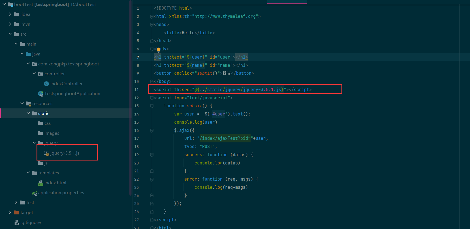Fold the head tag at line 3

(x=152, y=25)
